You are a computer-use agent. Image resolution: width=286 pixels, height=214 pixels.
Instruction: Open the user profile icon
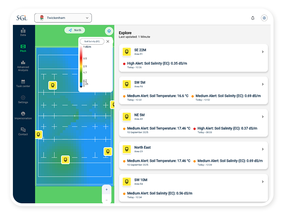(x=264, y=18)
